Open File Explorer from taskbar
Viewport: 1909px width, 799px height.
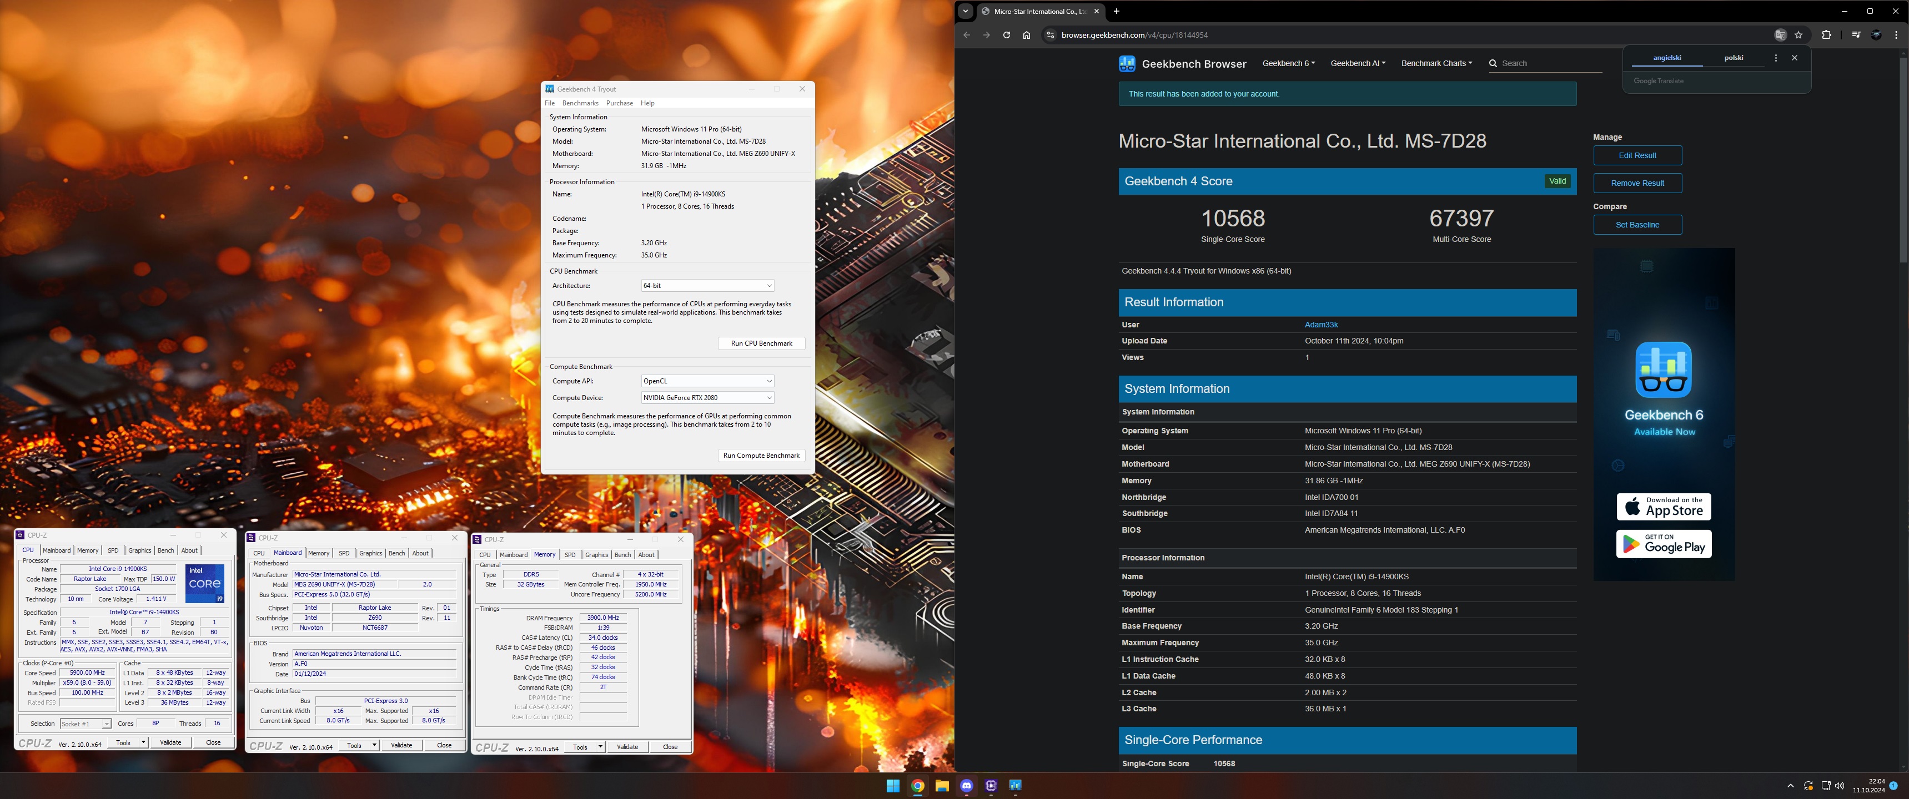(x=942, y=786)
